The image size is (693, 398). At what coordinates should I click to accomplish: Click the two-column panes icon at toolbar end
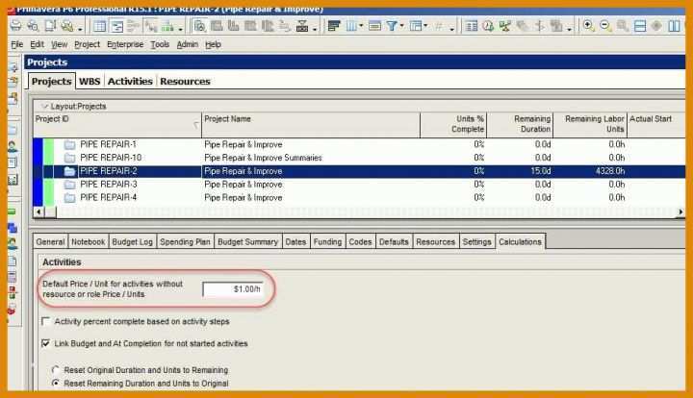coord(674,26)
